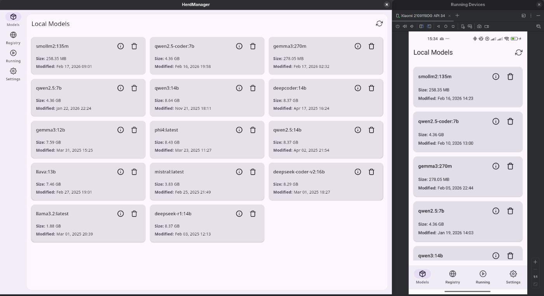The image size is (544, 296).
Task: Open Registry in the desktop sidebar
Action: pyautogui.click(x=13, y=38)
